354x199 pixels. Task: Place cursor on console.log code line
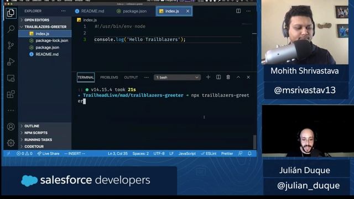click(140, 39)
